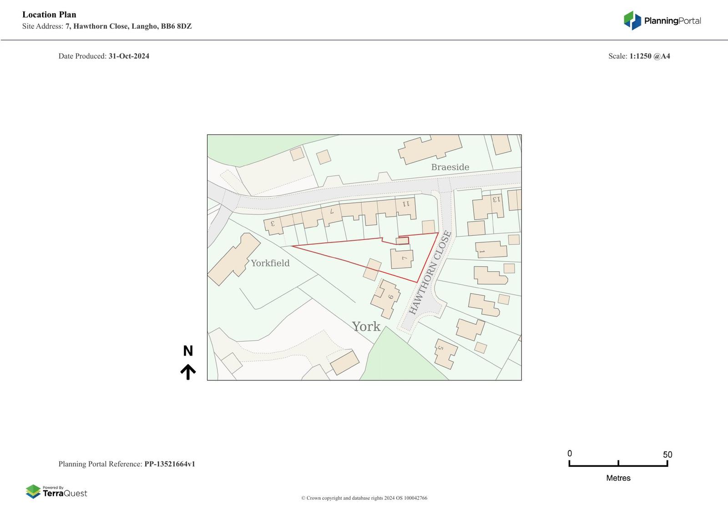Image resolution: width=728 pixels, height=515 pixels.
Task: Click the Location Plan title heading
Action: tap(49, 15)
